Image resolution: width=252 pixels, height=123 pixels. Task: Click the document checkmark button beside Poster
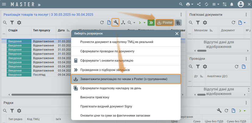coord(178,22)
